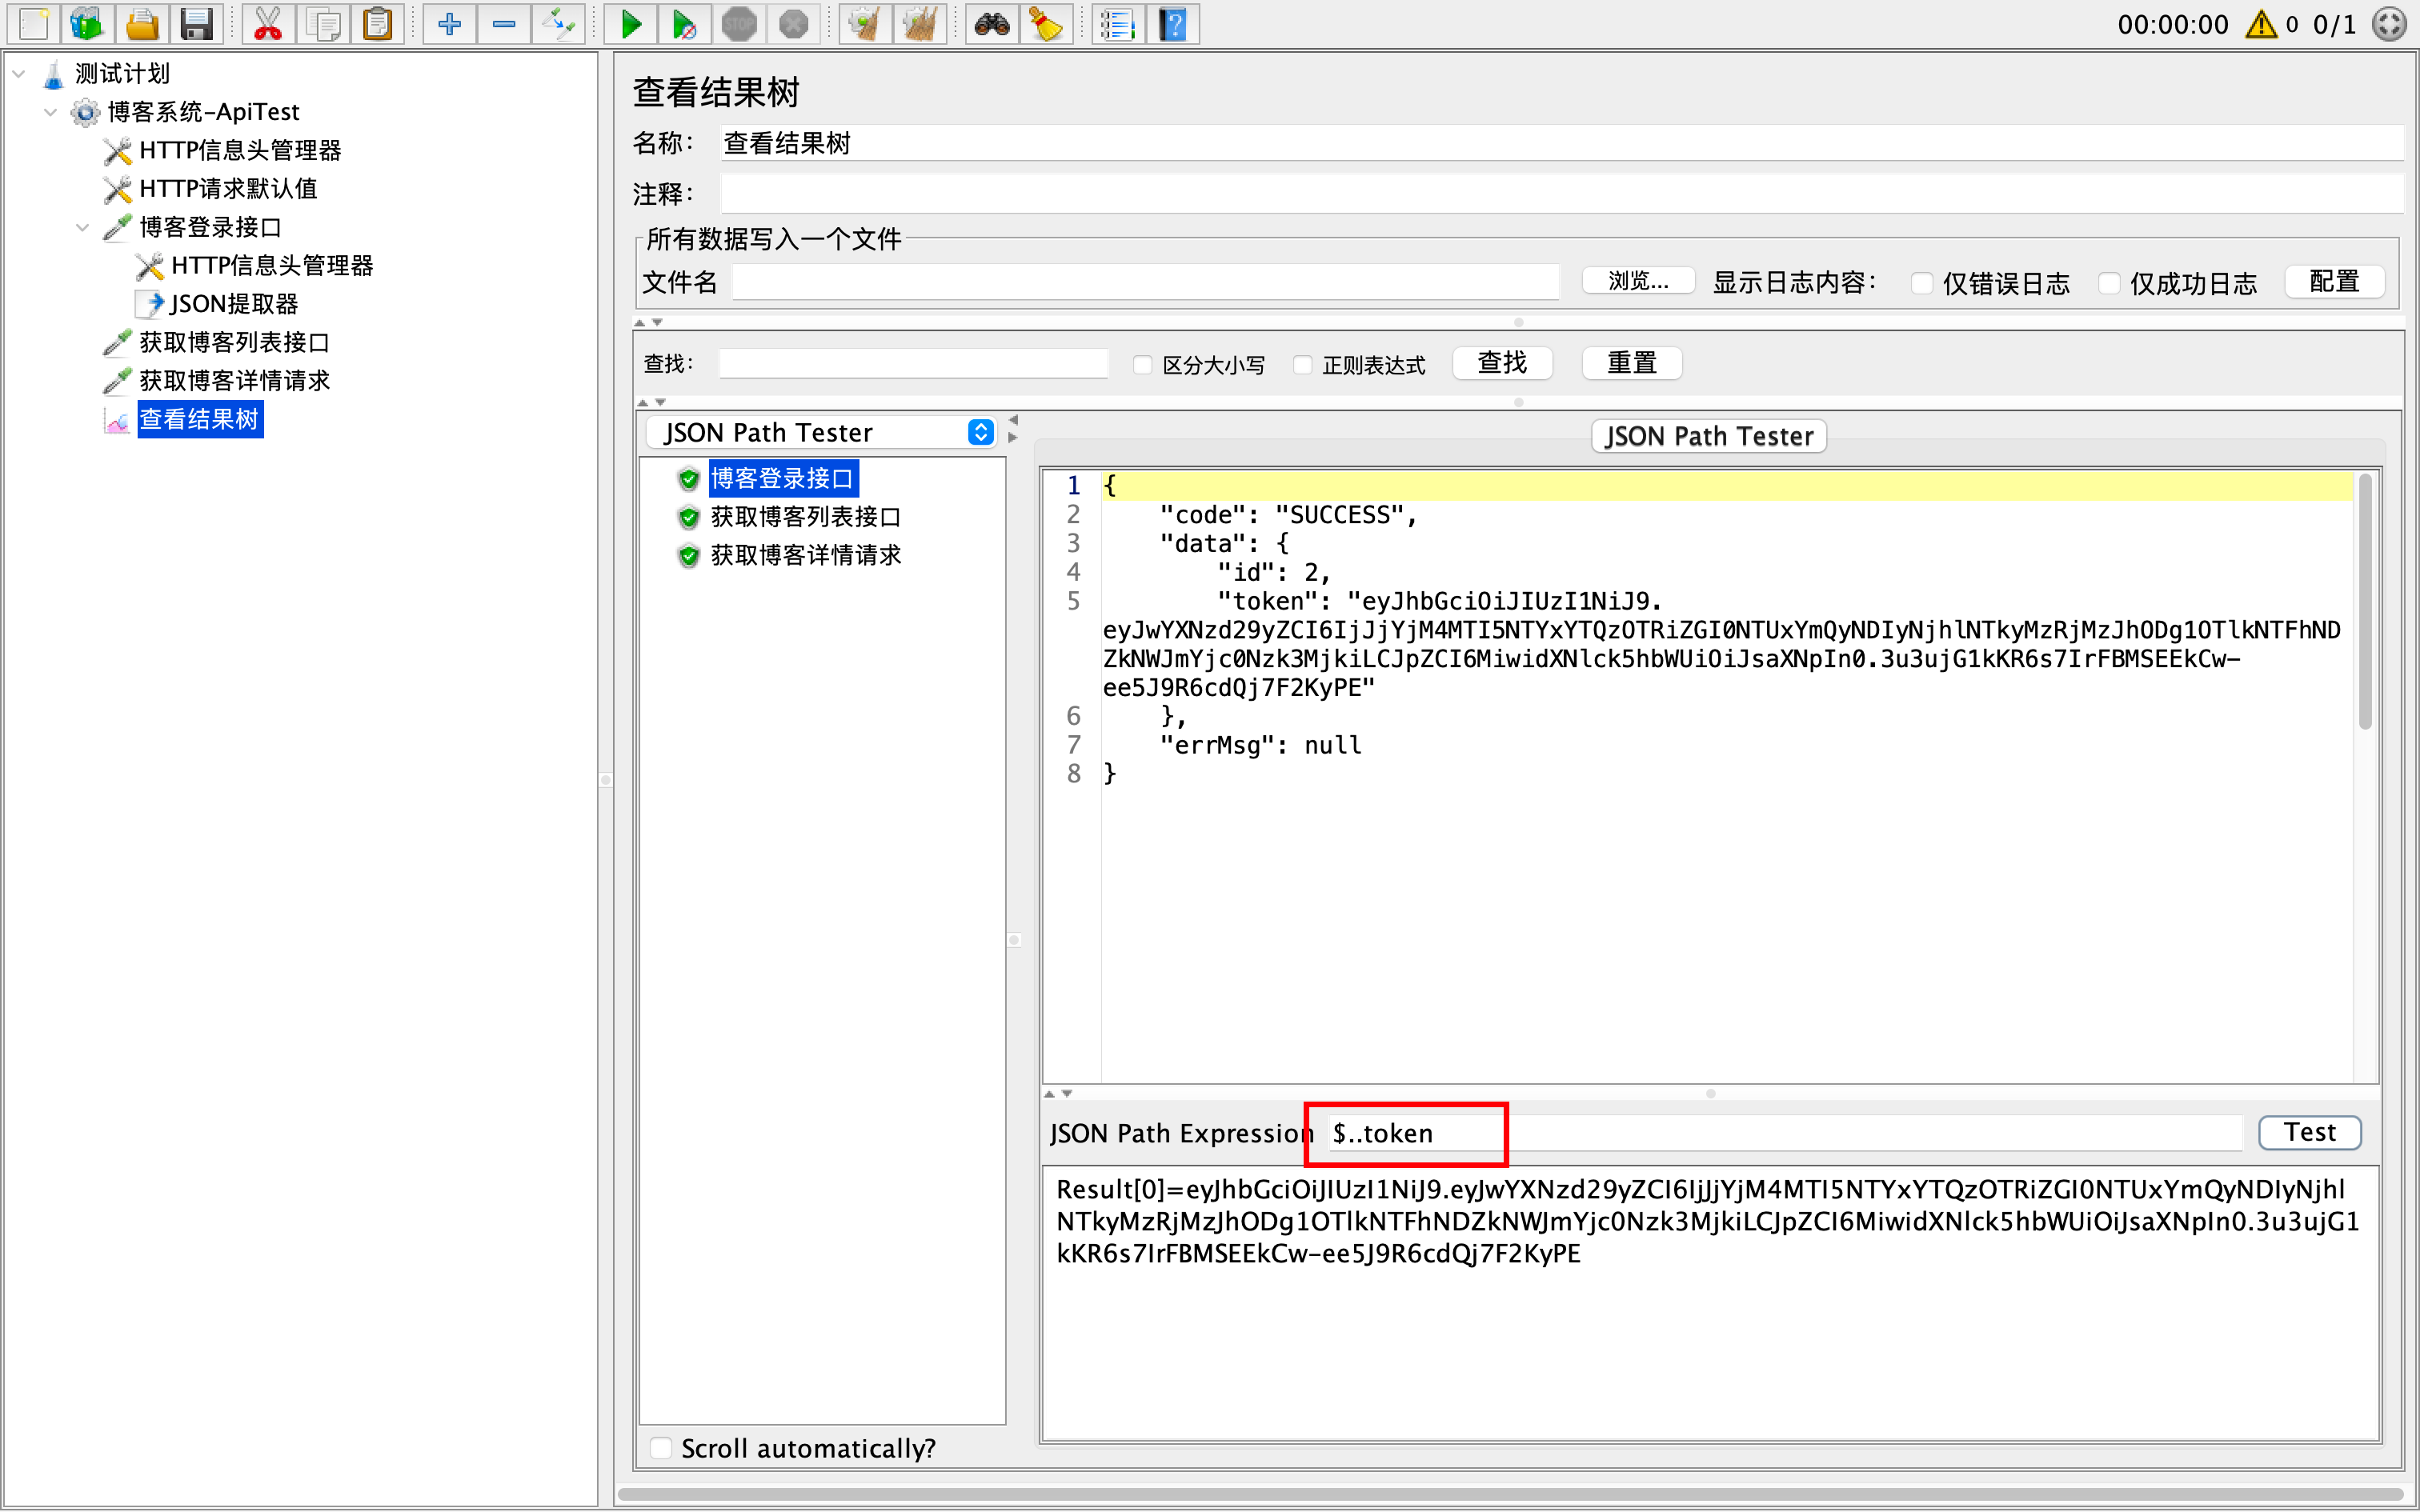
Task: Click the Open file toolbar icon
Action: point(142,23)
